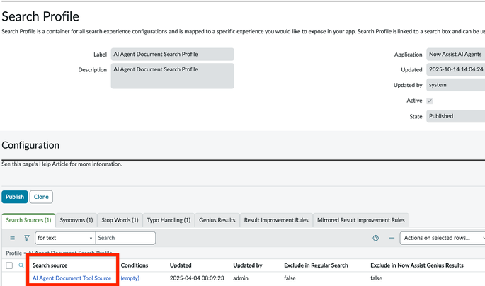The height and width of the screenshot is (286, 485).
Task: Open the 'for text' search field dropdown
Action: click(x=64, y=239)
